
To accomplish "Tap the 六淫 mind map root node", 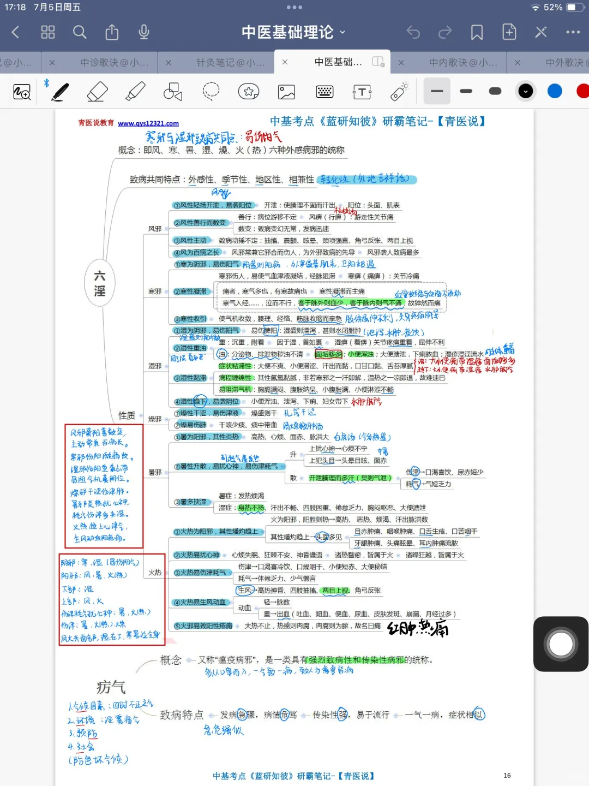I will pos(100,283).
